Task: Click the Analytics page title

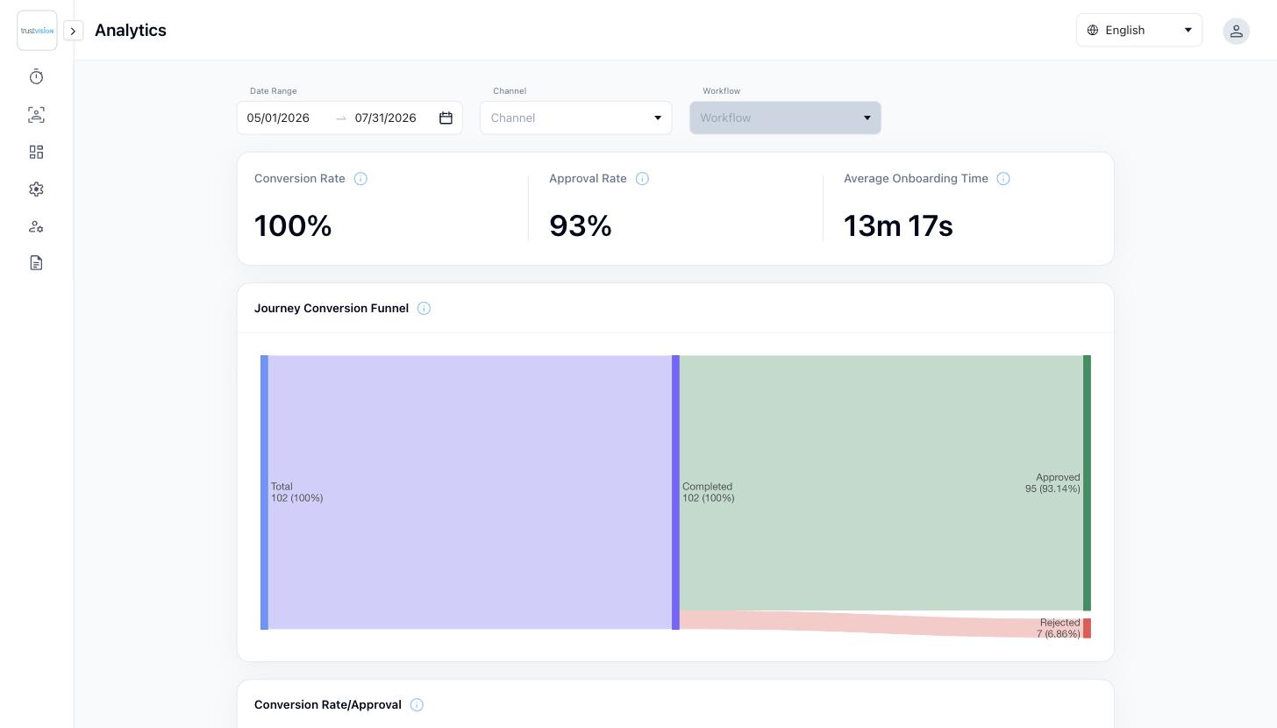Action: (131, 30)
